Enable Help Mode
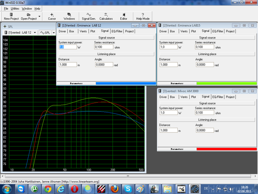The image size is (258, 194). 143,16
